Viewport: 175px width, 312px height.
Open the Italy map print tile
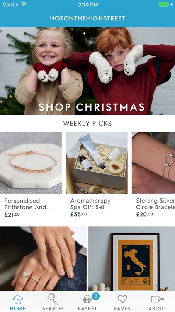tap(132, 259)
